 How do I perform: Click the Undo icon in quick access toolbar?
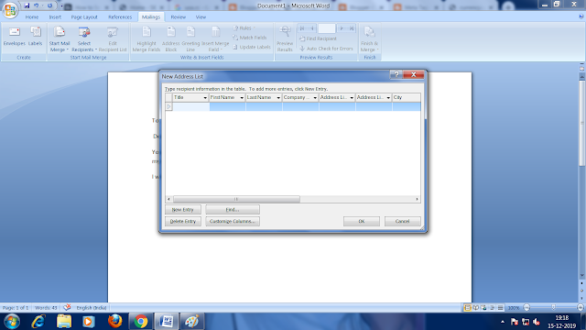click(x=37, y=5)
